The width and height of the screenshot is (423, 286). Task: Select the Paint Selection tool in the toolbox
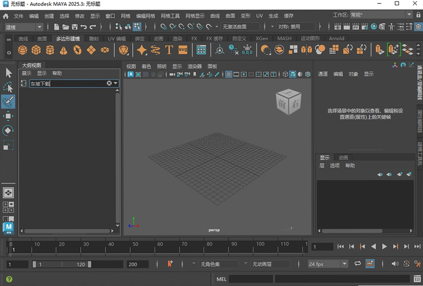tap(8, 102)
